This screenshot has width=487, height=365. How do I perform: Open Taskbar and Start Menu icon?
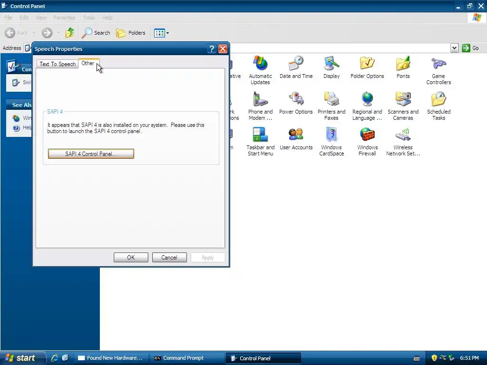tap(260, 142)
